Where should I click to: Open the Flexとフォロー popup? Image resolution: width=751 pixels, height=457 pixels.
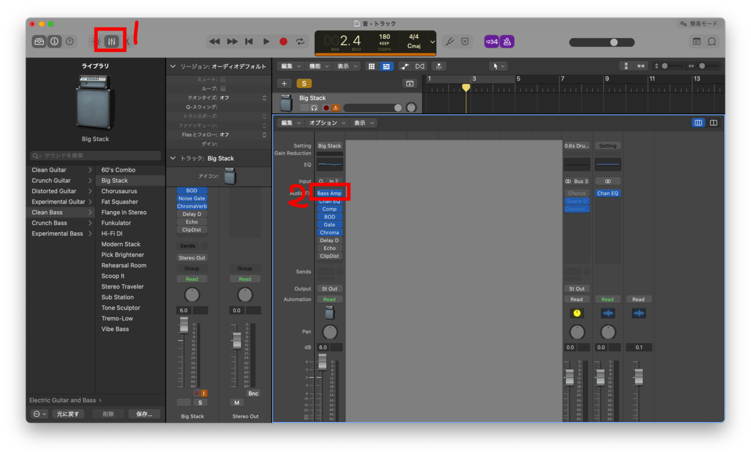[243, 135]
